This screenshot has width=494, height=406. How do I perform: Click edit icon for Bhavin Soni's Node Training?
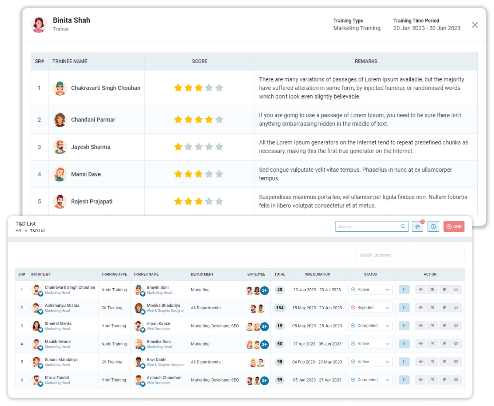click(x=432, y=290)
